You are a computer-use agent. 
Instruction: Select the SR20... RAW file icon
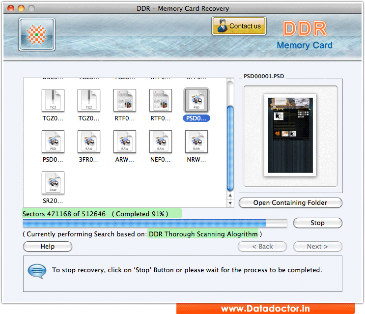[x=53, y=183]
